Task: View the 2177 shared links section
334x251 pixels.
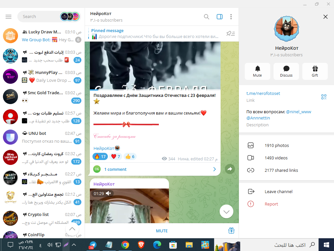Action: pos(286,170)
